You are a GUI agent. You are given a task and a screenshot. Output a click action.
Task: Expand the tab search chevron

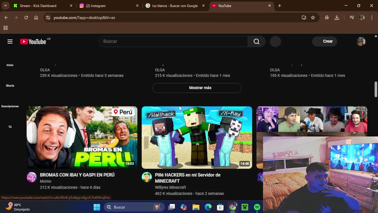(5, 6)
